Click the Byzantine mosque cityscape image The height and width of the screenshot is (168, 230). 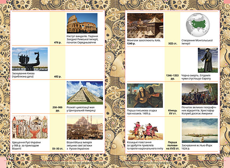click(85, 127)
